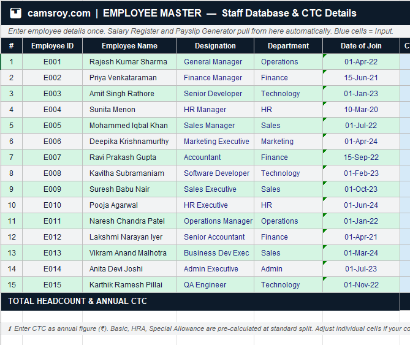Image resolution: width=410 pixels, height=345 pixels.
Task: Select the instruction line about blue input cells
Action: tap(200, 31)
